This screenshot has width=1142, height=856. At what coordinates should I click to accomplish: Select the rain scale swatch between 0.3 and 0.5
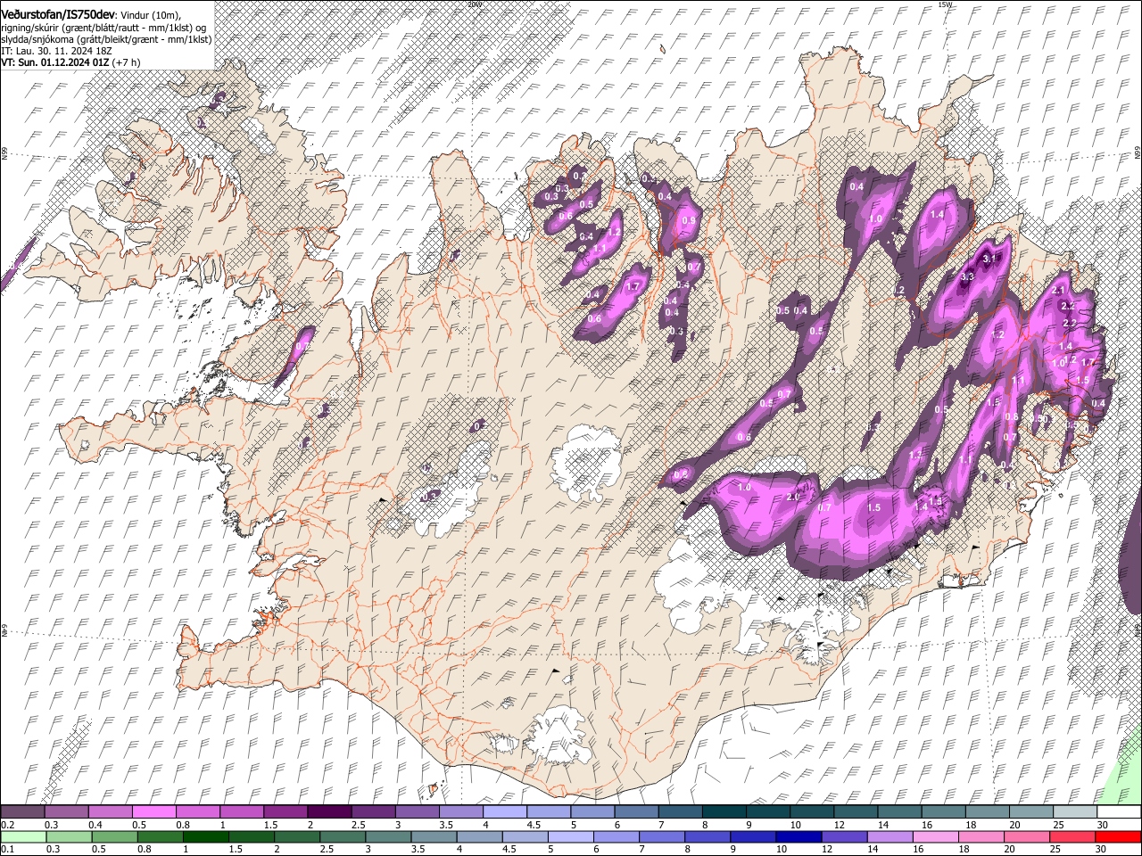click(69, 836)
